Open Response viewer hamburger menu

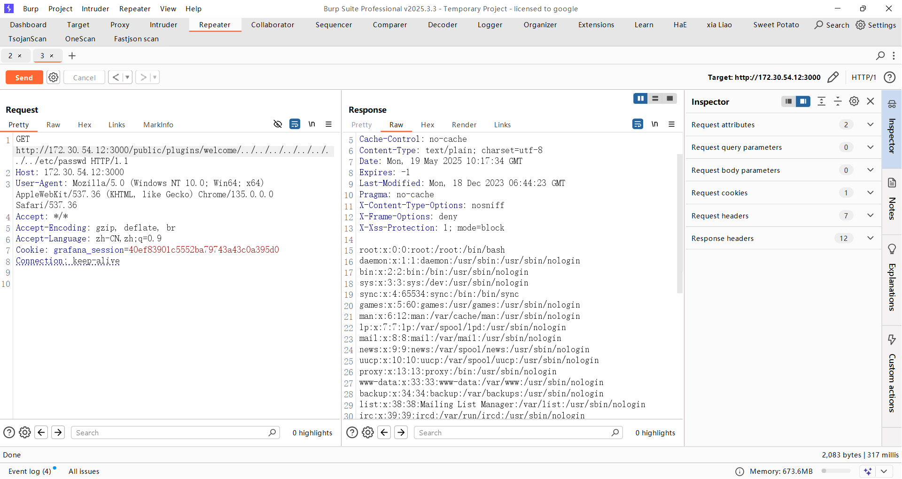(671, 124)
